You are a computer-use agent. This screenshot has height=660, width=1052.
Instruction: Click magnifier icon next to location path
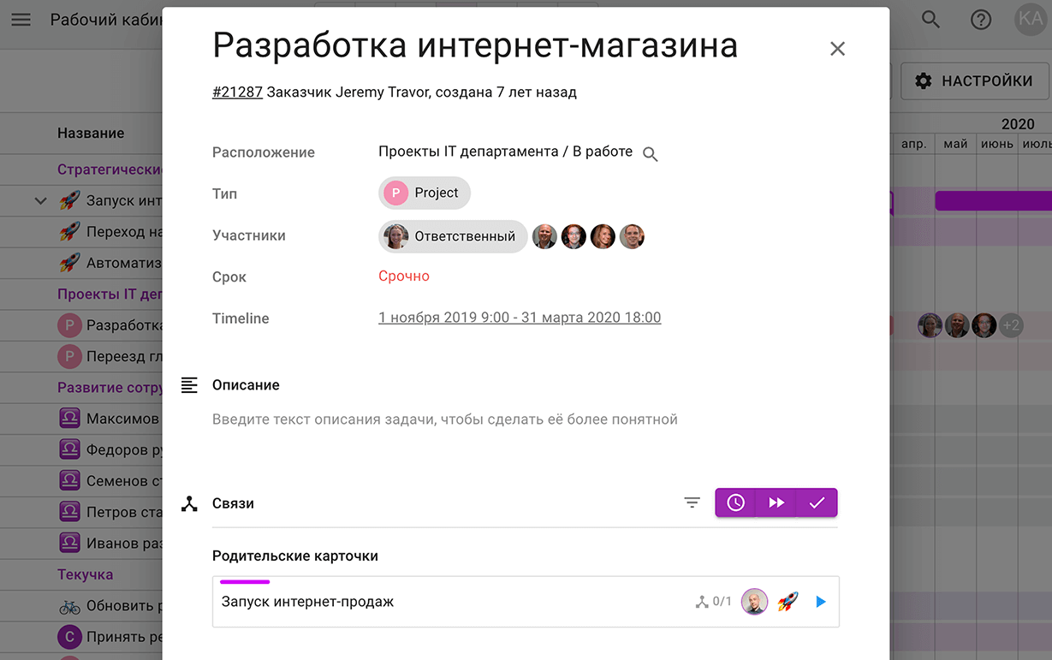651,154
